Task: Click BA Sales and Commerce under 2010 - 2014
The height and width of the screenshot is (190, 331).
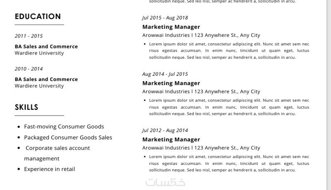Action: [46, 79]
